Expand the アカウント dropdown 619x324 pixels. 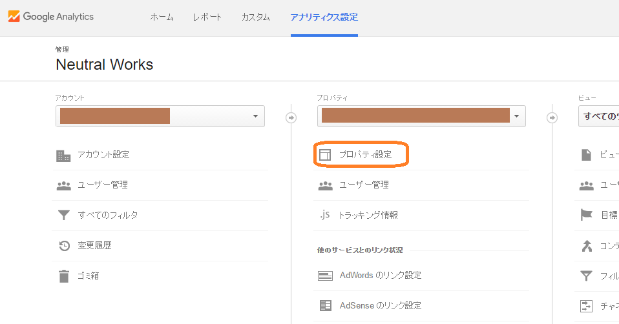(160, 116)
